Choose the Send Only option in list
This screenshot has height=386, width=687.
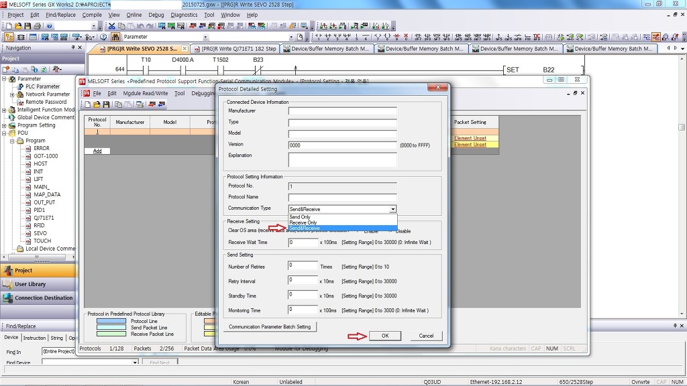pyautogui.click(x=300, y=217)
